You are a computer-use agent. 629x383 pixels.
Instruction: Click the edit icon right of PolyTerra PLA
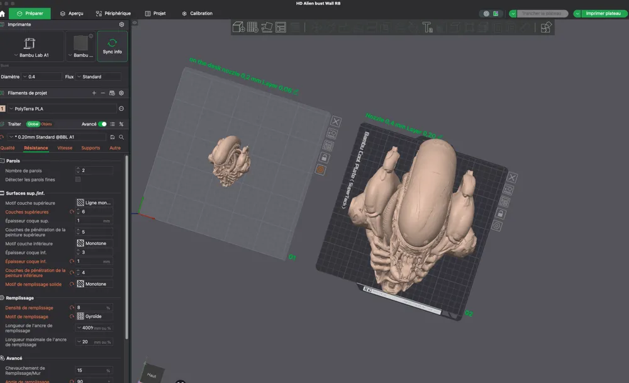[121, 108]
